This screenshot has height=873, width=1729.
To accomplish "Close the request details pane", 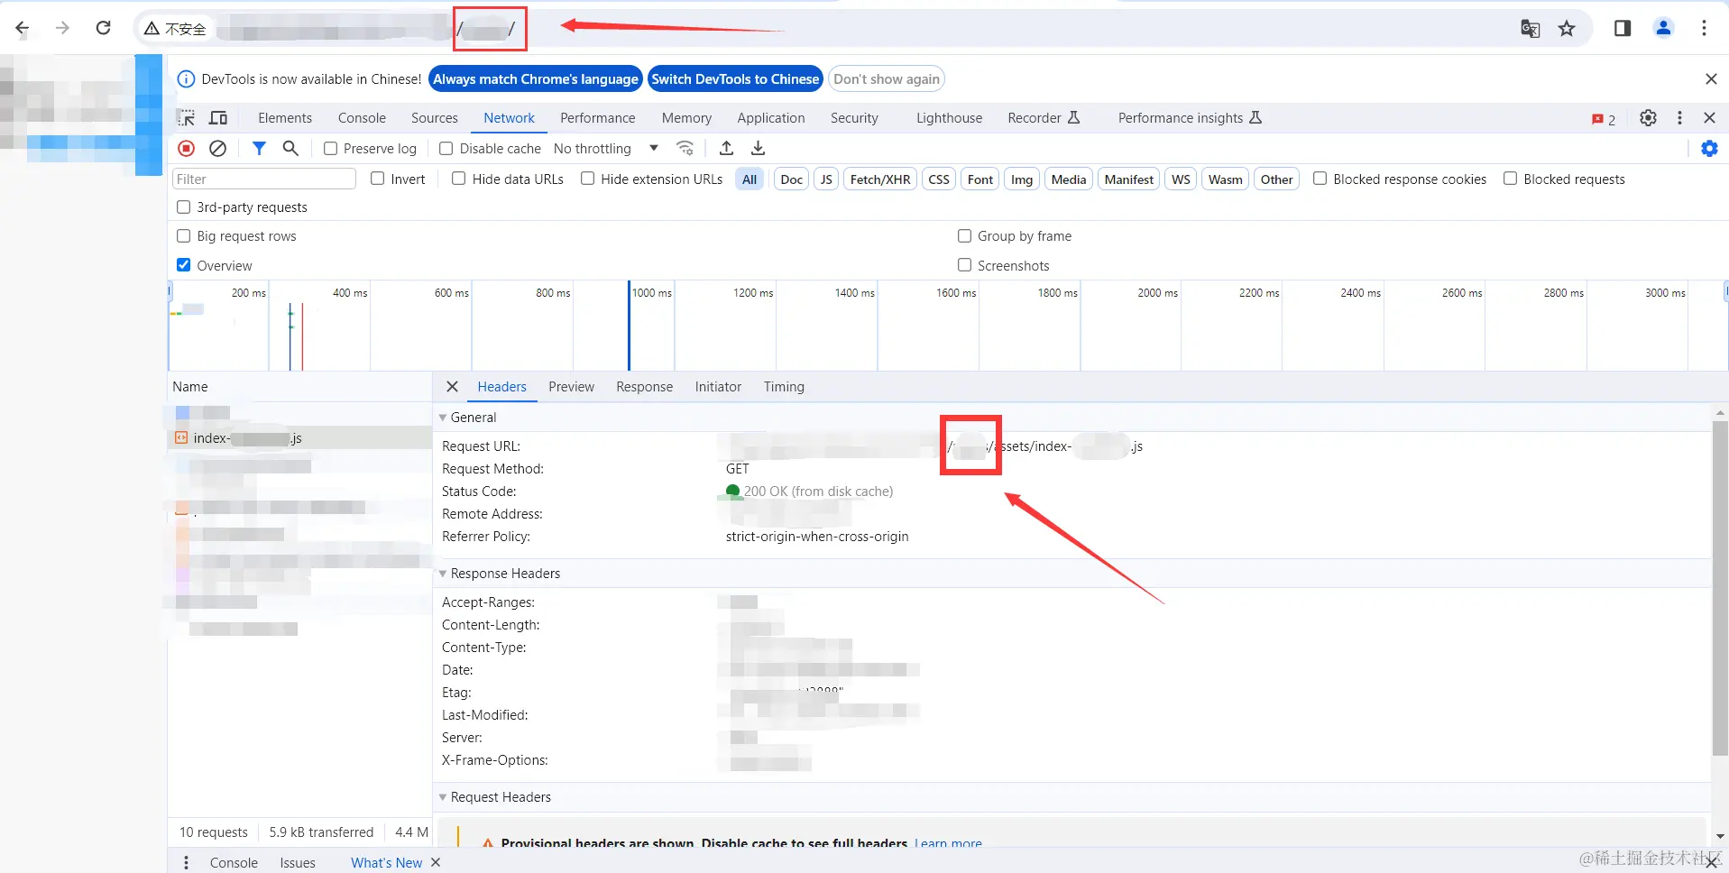I will [453, 387].
